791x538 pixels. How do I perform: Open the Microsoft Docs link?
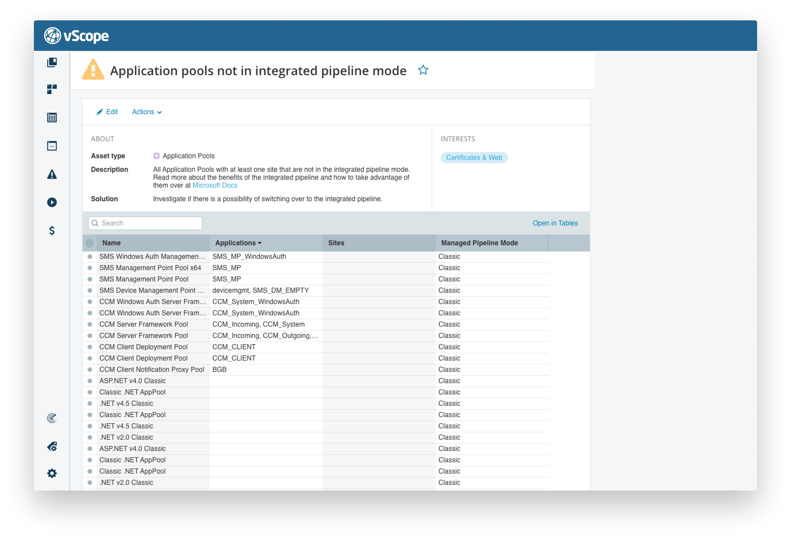pos(215,185)
